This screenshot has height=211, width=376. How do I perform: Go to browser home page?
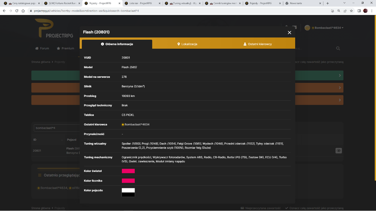pos(23,11)
